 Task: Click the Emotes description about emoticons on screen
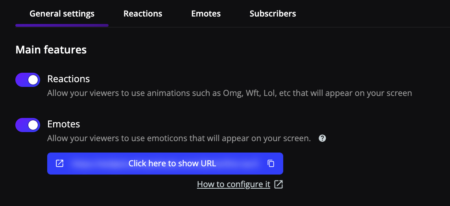point(179,138)
